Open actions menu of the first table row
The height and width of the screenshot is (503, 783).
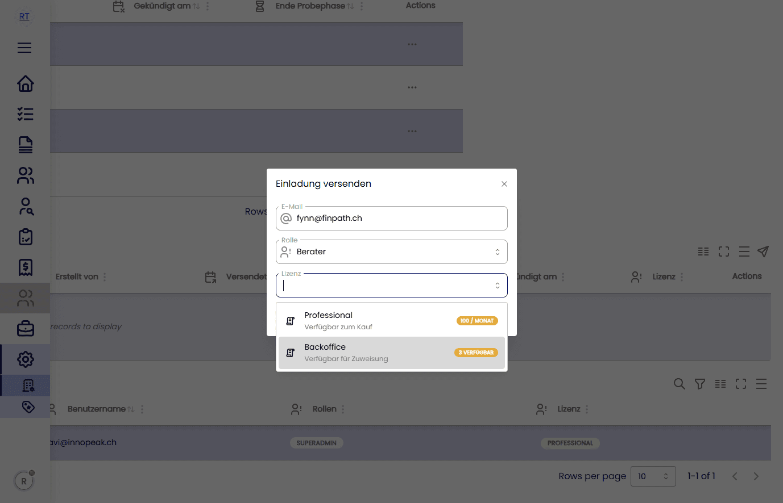click(412, 44)
